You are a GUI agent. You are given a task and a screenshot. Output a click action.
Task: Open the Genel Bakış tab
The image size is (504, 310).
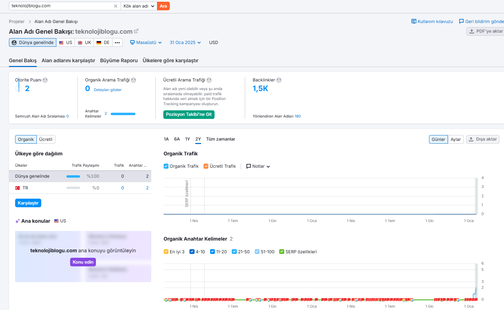pyautogui.click(x=23, y=60)
